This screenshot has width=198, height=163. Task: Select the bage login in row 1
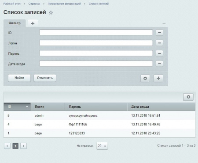38,133
